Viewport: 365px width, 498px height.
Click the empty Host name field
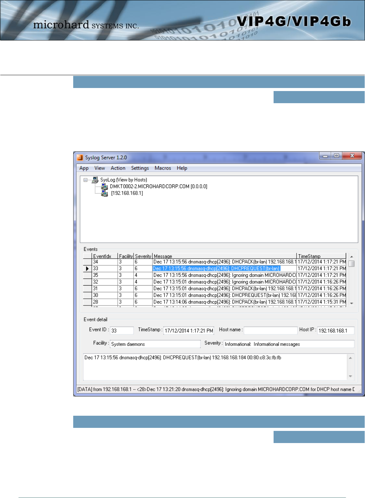click(271, 330)
